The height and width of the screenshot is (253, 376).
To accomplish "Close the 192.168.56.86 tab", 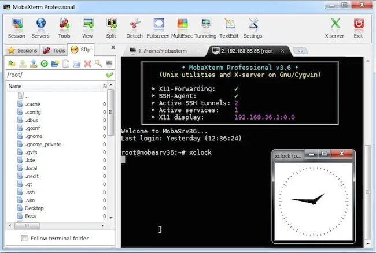I will coord(282,51).
